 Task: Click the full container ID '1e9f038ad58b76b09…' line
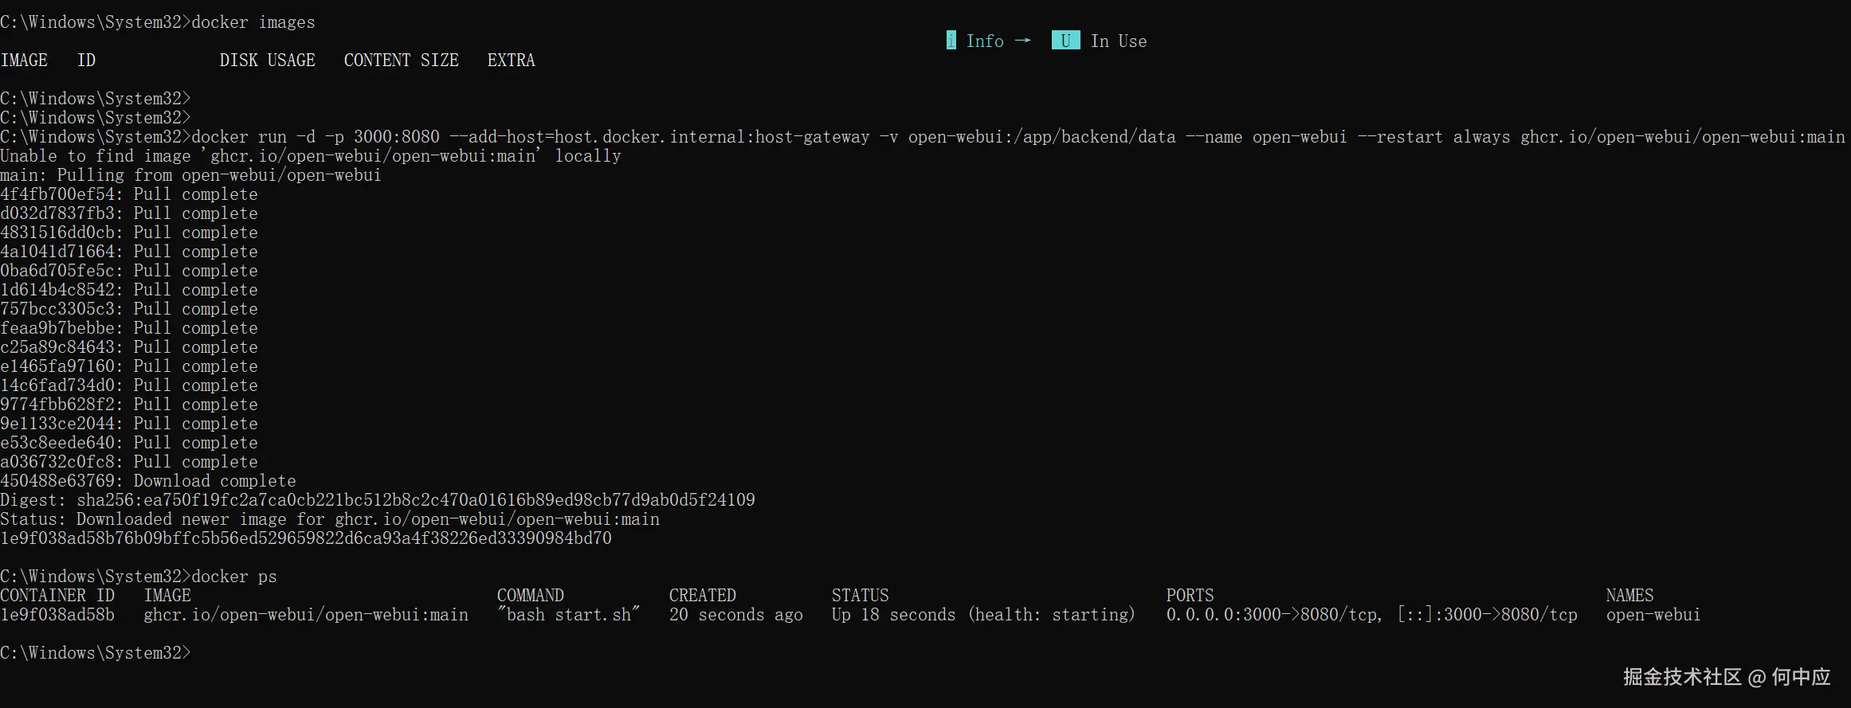click(306, 538)
